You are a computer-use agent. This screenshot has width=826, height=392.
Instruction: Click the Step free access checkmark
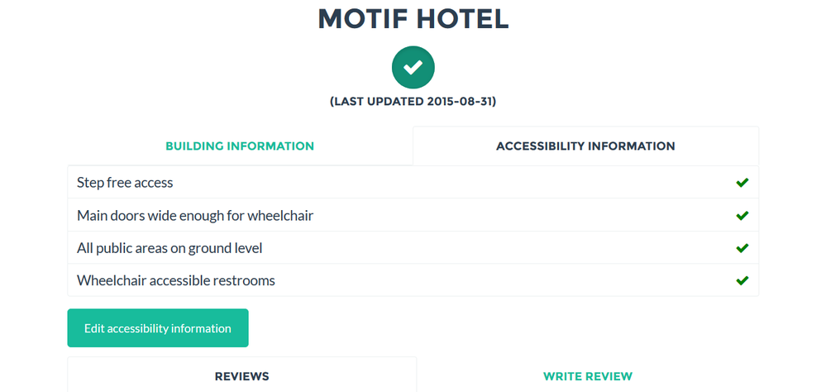coord(742,183)
